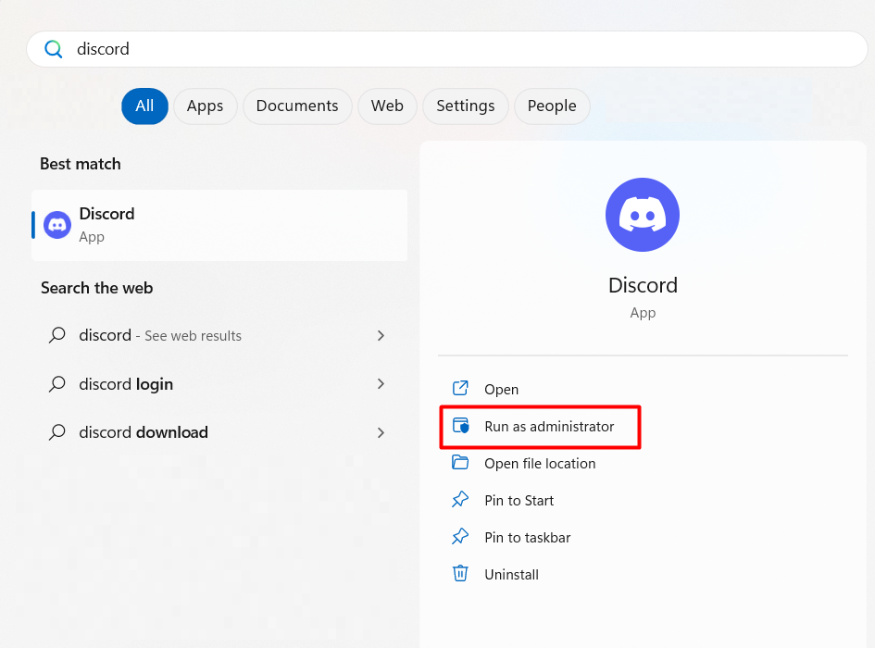Click the trash icon beside Uninstall
Viewport: 875px width, 648px height.
coord(460,573)
